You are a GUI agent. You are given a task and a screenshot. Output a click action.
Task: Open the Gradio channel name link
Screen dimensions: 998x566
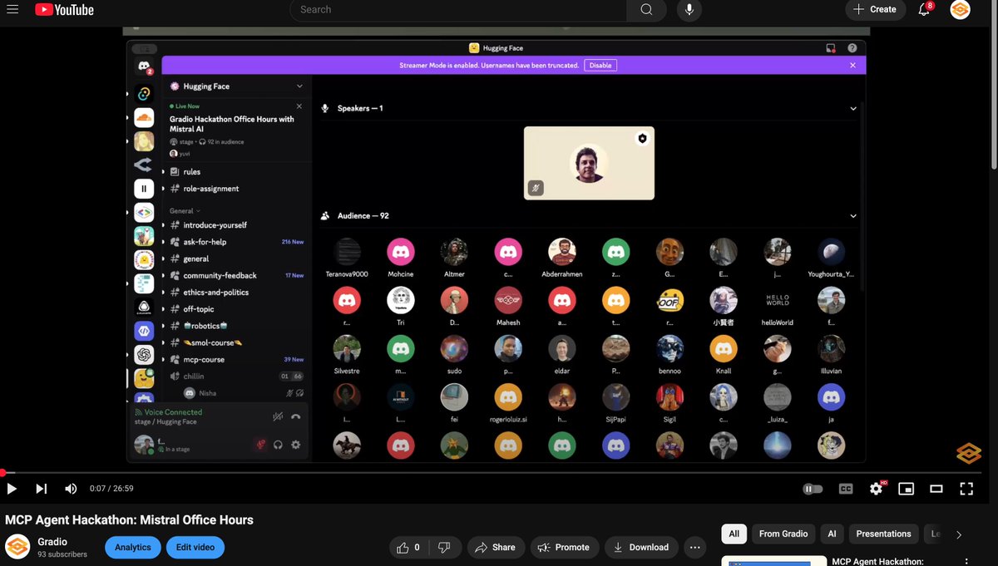(52, 542)
